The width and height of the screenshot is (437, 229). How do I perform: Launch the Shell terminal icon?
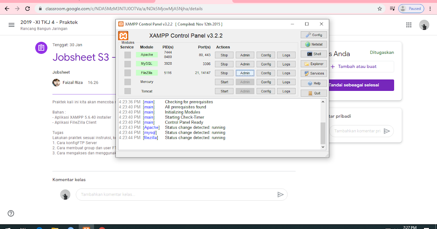point(314,54)
